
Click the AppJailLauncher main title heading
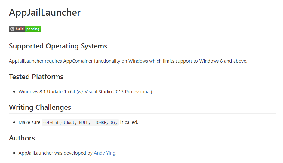coord(45,12)
